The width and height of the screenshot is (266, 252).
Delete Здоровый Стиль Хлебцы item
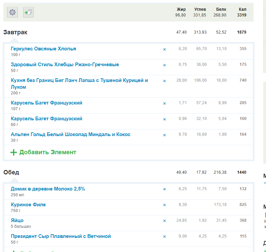[165, 65]
